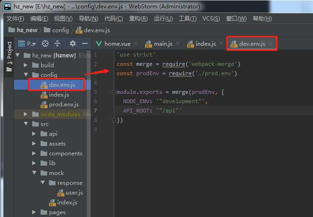Expand the build folder

coord(26,65)
